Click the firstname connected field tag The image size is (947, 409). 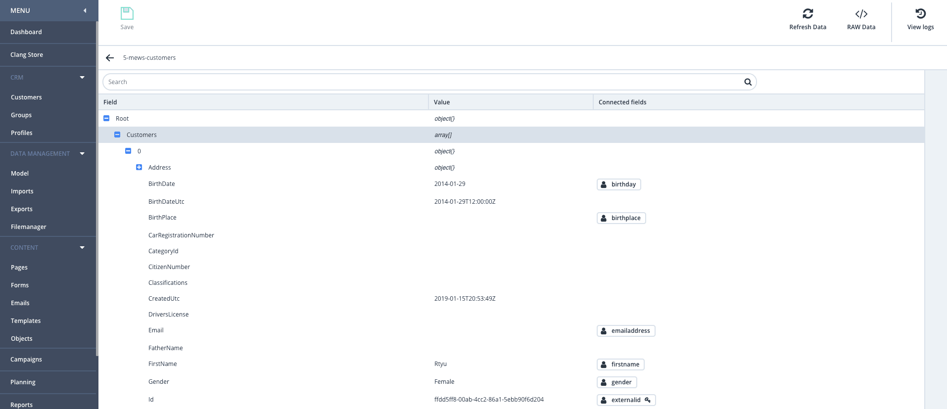click(620, 364)
